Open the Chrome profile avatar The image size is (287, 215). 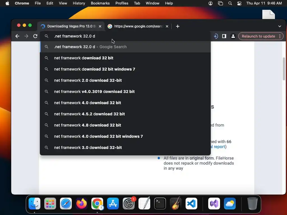[233, 36]
